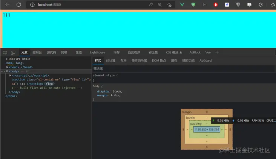
Task: Click the display: block declaration
Action: [110, 91]
